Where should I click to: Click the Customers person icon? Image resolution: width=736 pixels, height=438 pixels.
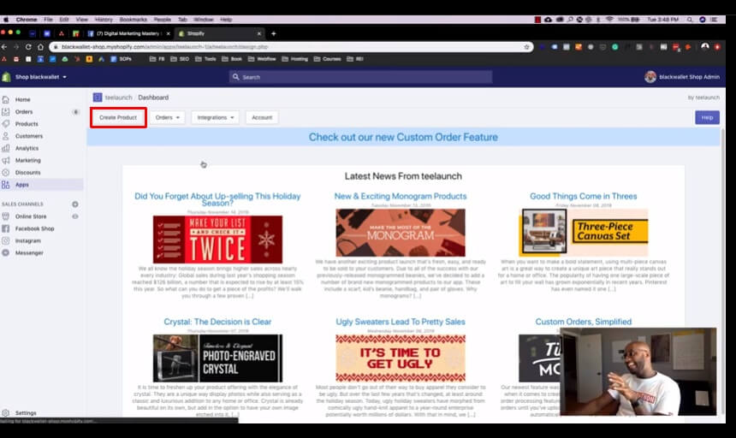[x=6, y=136]
